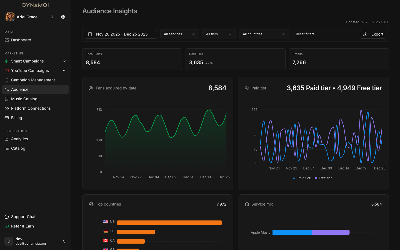Click the Export button
Viewport: 400px width, 250px height.
click(x=373, y=34)
